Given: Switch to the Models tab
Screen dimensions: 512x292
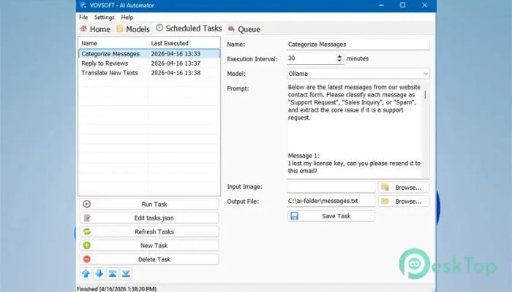Looking at the screenshot, I should [133, 29].
